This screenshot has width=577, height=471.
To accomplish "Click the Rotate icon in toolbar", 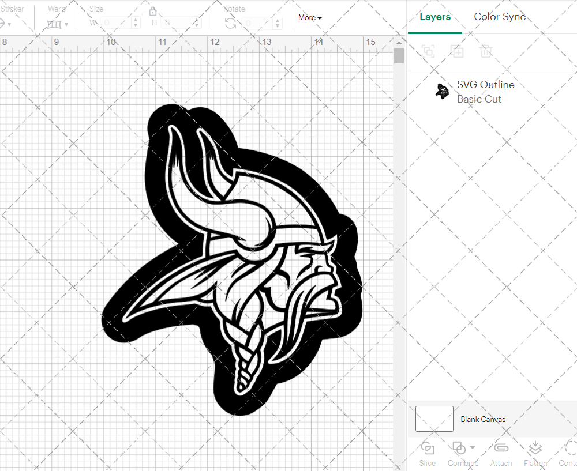I will coord(230,23).
